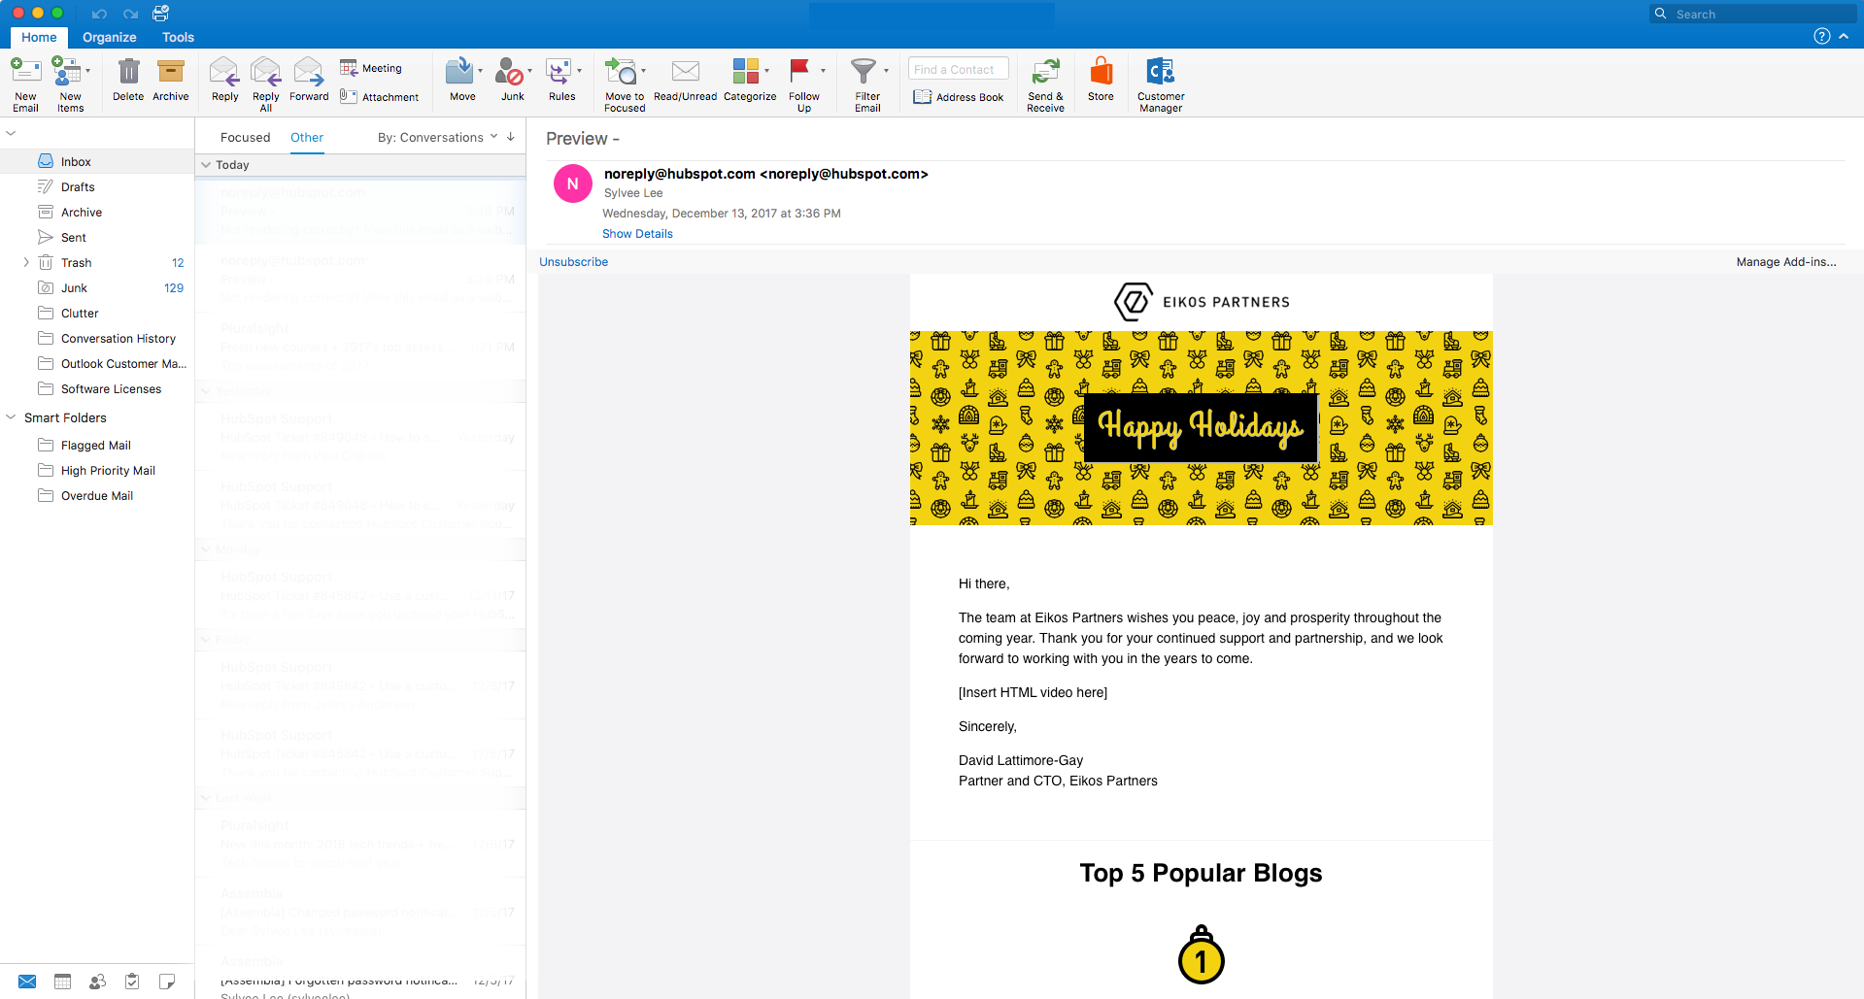
Task: Open By: Conversations sort dropdown
Action: tap(437, 137)
